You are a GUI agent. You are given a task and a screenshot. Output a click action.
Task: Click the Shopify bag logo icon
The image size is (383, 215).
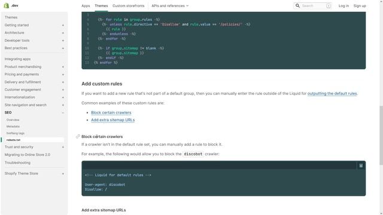[x=7, y=5]
